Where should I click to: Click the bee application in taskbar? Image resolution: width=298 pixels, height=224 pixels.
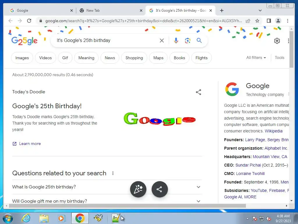point(98,218)
